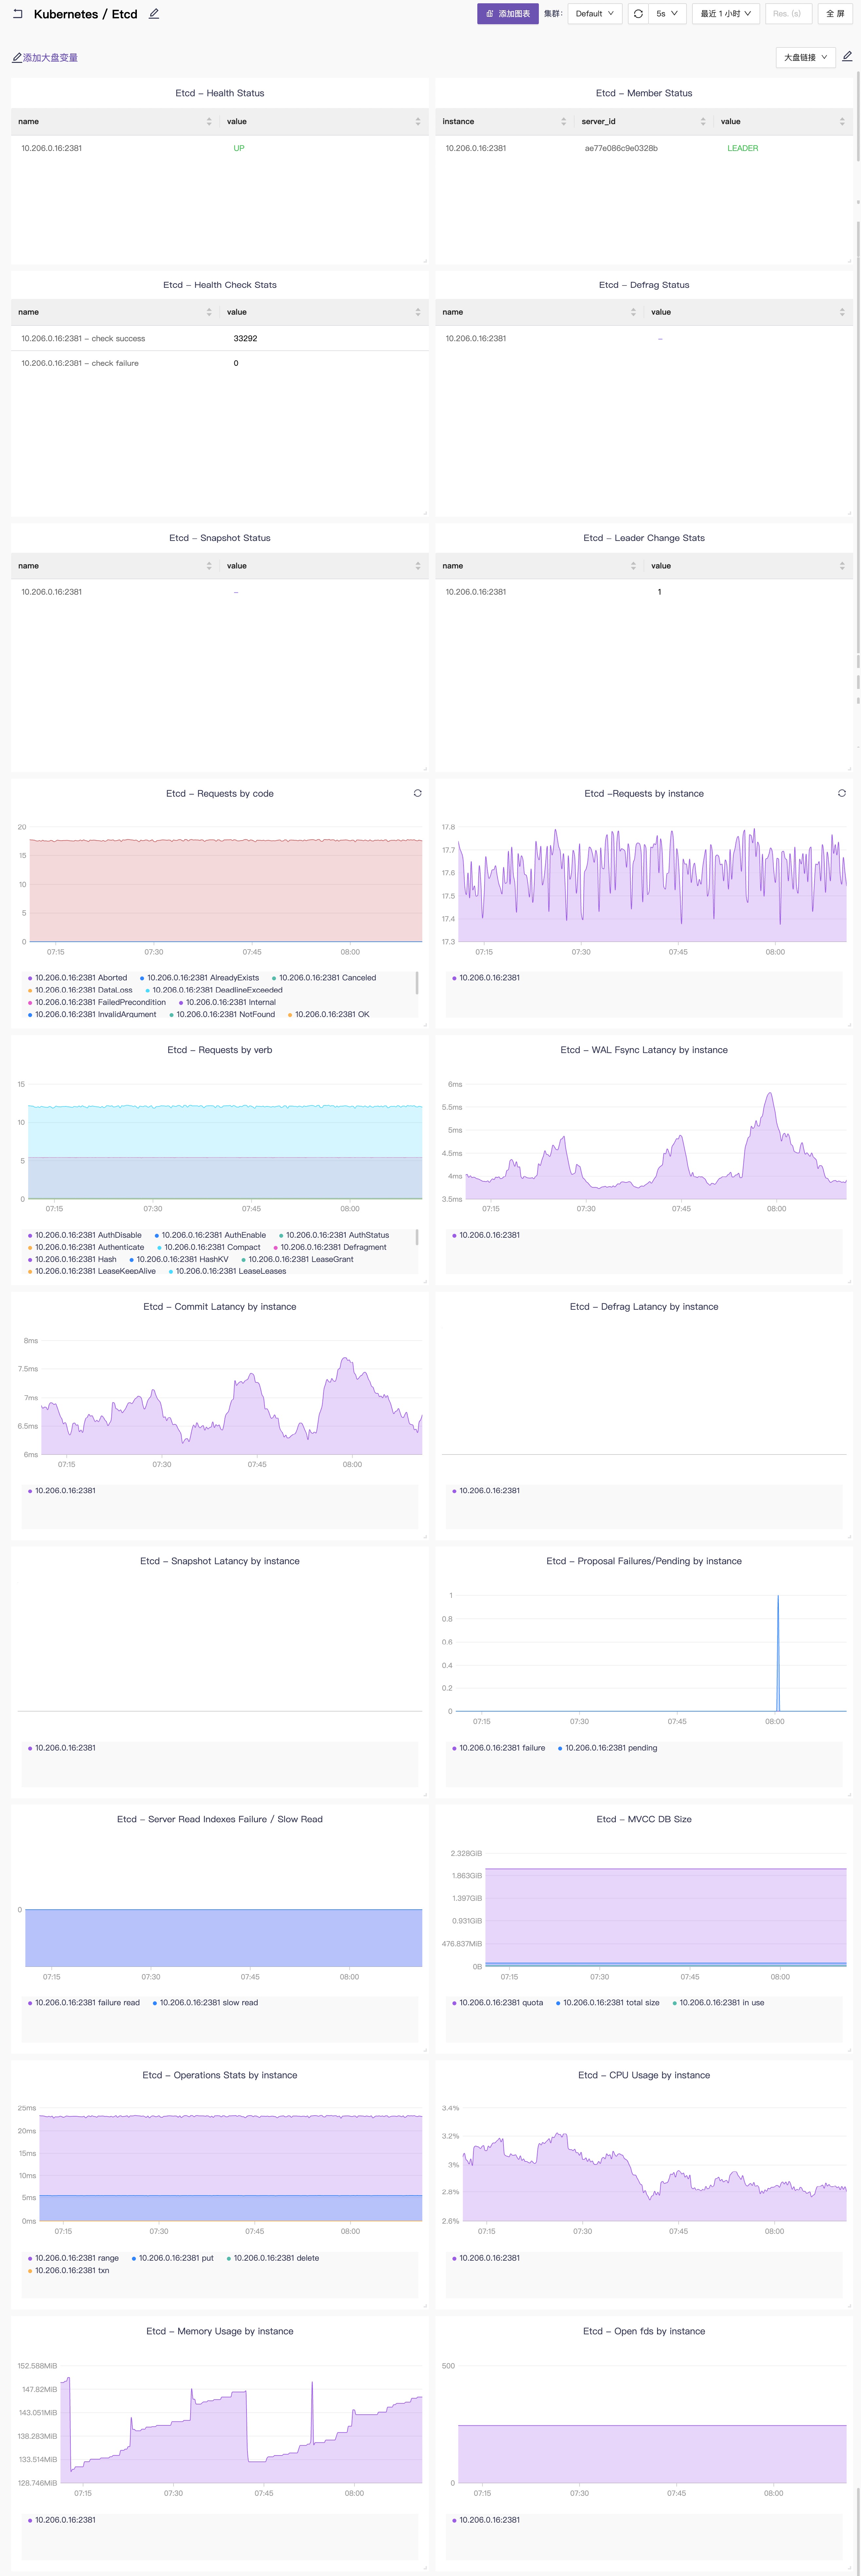This screenshot has height=2576, width=861.
Task: Open the 5s refresh interval dropdown
Action: (667, 14)
